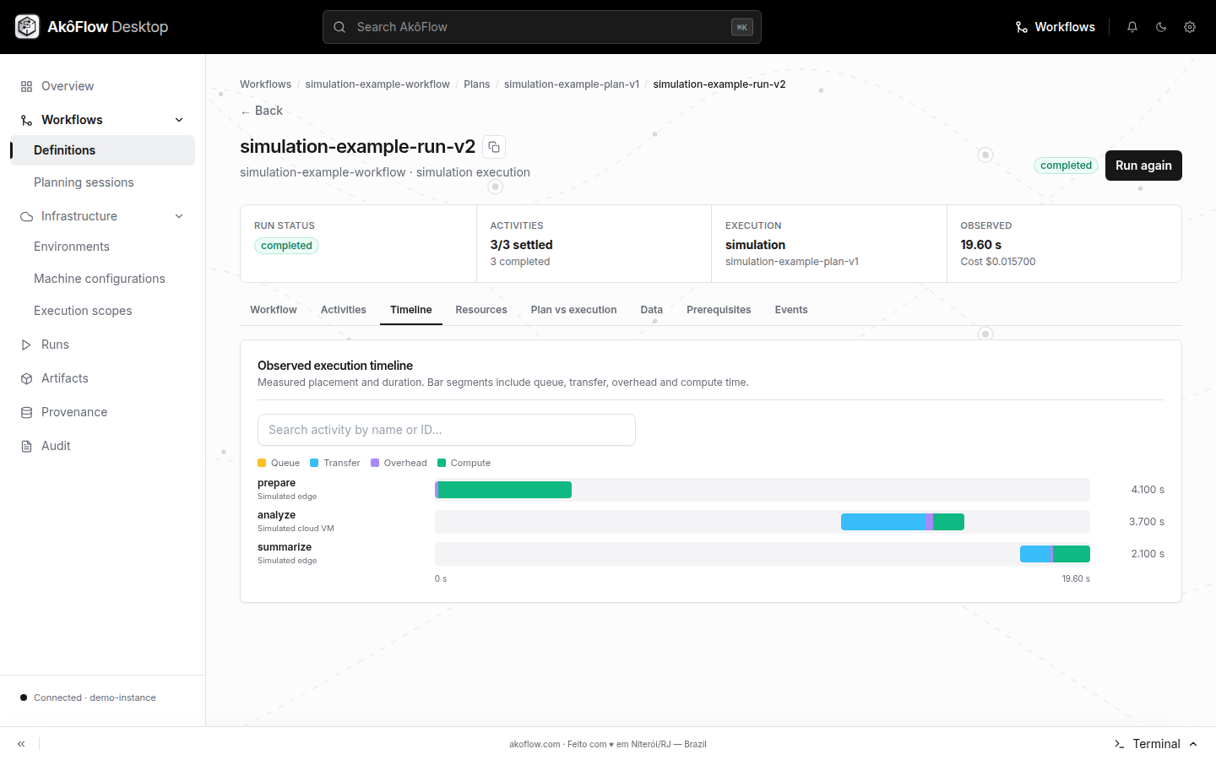Click the Infrastructure cloud icon
Image resolution: width=1216 pixels, height=760 pixels.
point(26,216)
